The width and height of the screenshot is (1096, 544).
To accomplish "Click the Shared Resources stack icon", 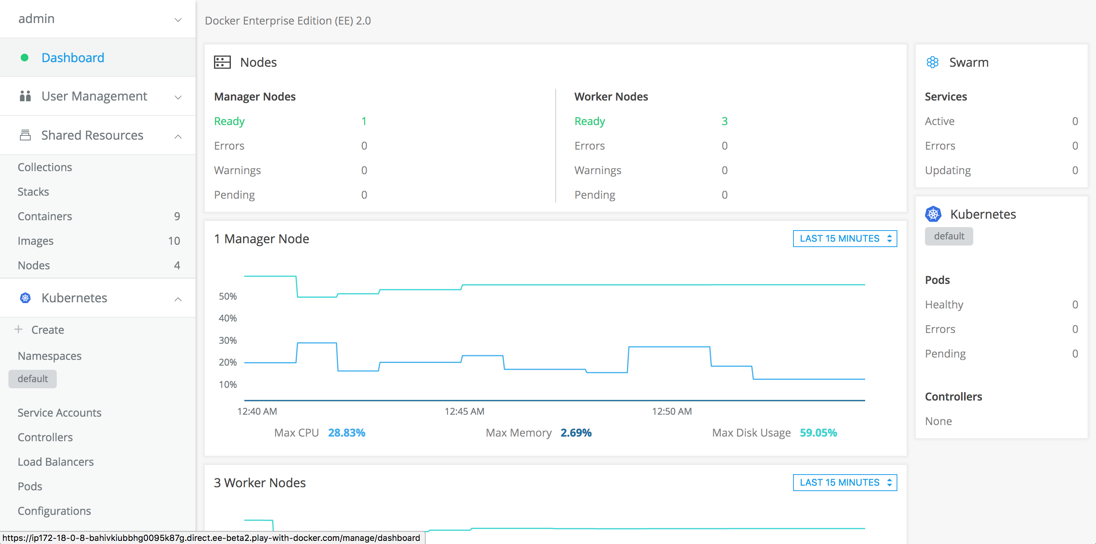I will tap(25, 135).
